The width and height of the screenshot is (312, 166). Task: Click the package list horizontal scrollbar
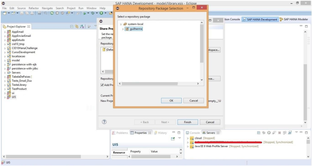(x=159, y=83)
